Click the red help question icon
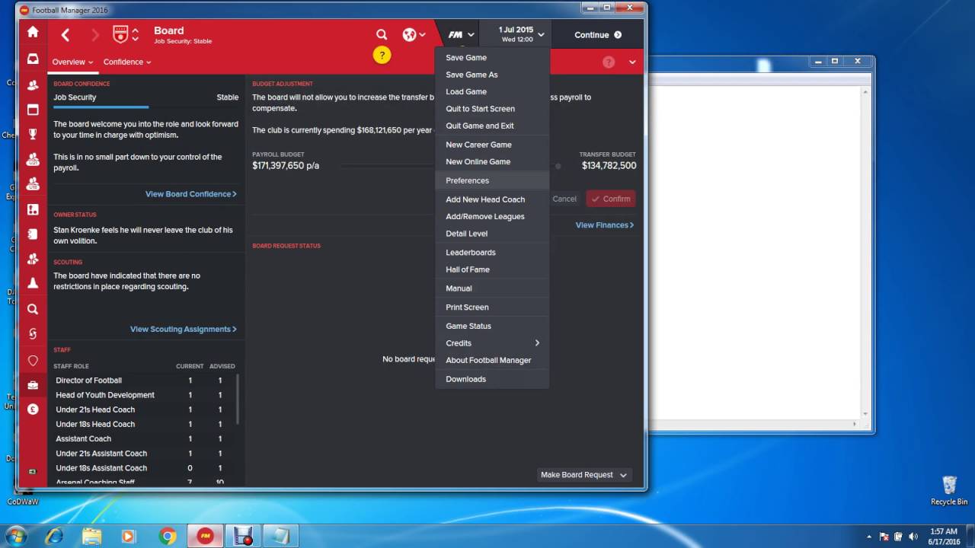This screenshot has height=548, width=975. 609,62
